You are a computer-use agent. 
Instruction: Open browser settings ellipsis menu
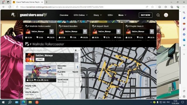coord(184,7)
